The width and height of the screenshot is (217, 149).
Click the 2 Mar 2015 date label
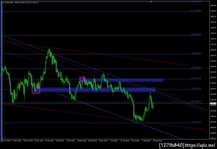pos(71,141)
